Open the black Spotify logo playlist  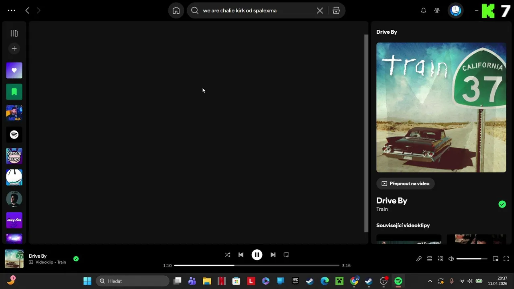tap(14, 134)
